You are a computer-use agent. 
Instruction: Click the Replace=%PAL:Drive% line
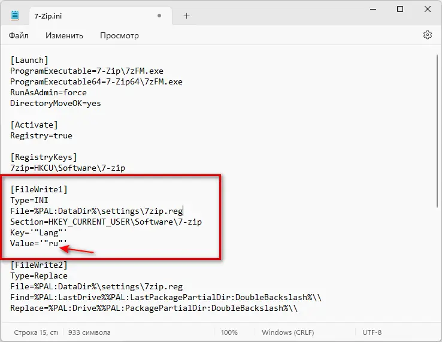(x=154, y=308)
